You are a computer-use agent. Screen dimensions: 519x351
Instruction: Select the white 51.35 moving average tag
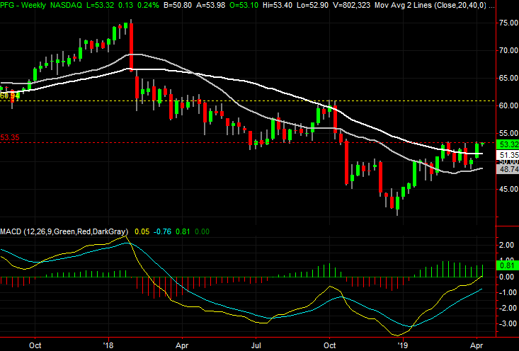pyautogui.click(x=508, y=155)
